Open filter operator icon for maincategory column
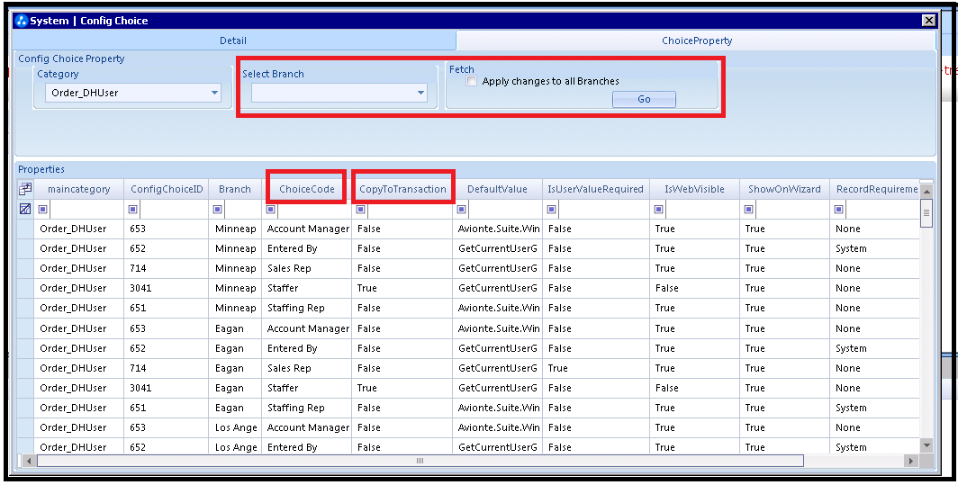The width and height of the screenshot is (958, 485). click(43, 210)
